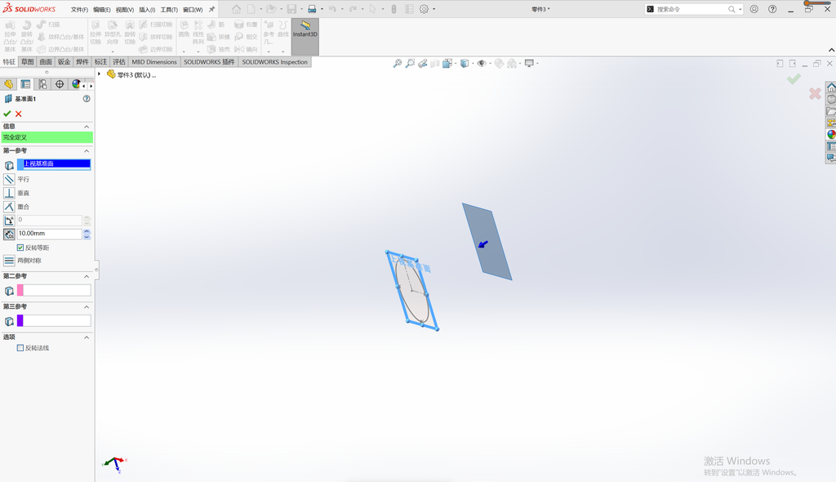This screenshot has width=836, height=482.
Task: Click the mid-plane (两侧对称) icon
Action: [9, 261]
